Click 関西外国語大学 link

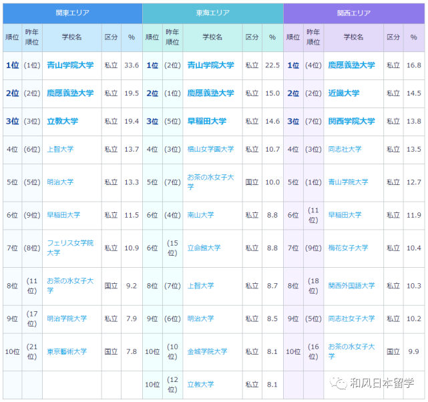[x=351, y=286]
